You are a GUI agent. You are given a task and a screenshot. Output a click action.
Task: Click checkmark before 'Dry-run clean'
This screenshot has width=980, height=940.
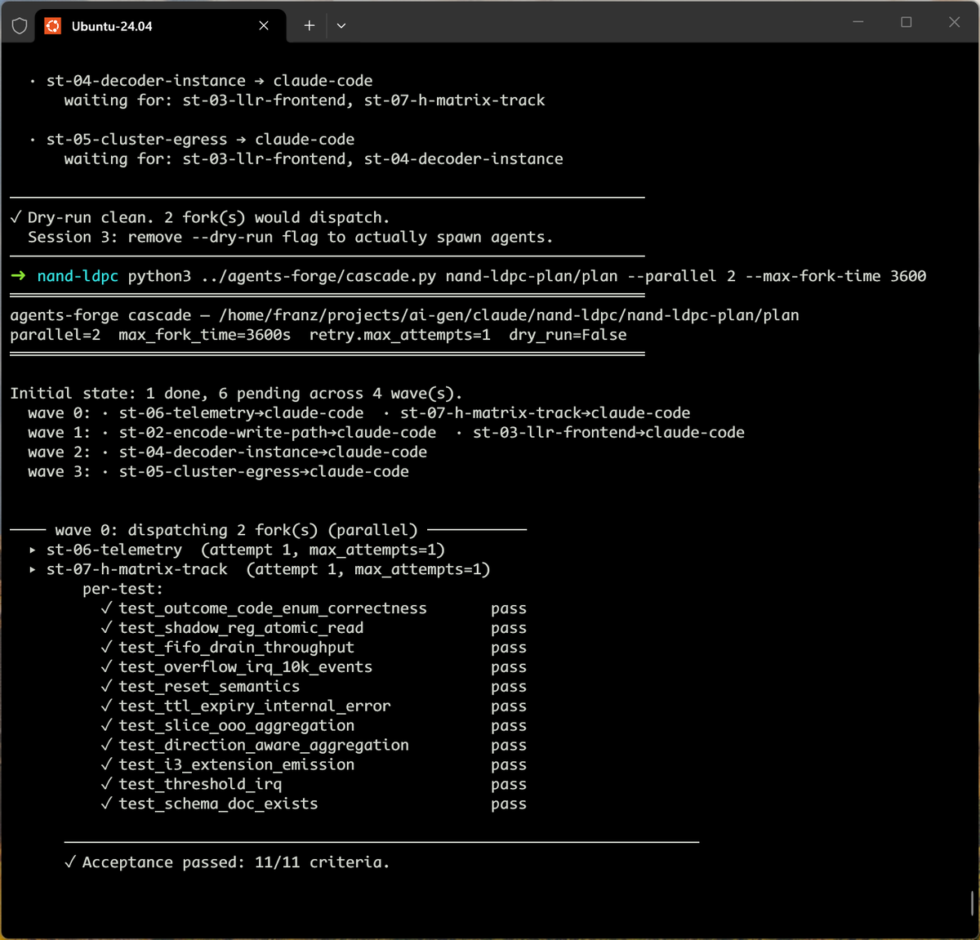pos(16,217)
